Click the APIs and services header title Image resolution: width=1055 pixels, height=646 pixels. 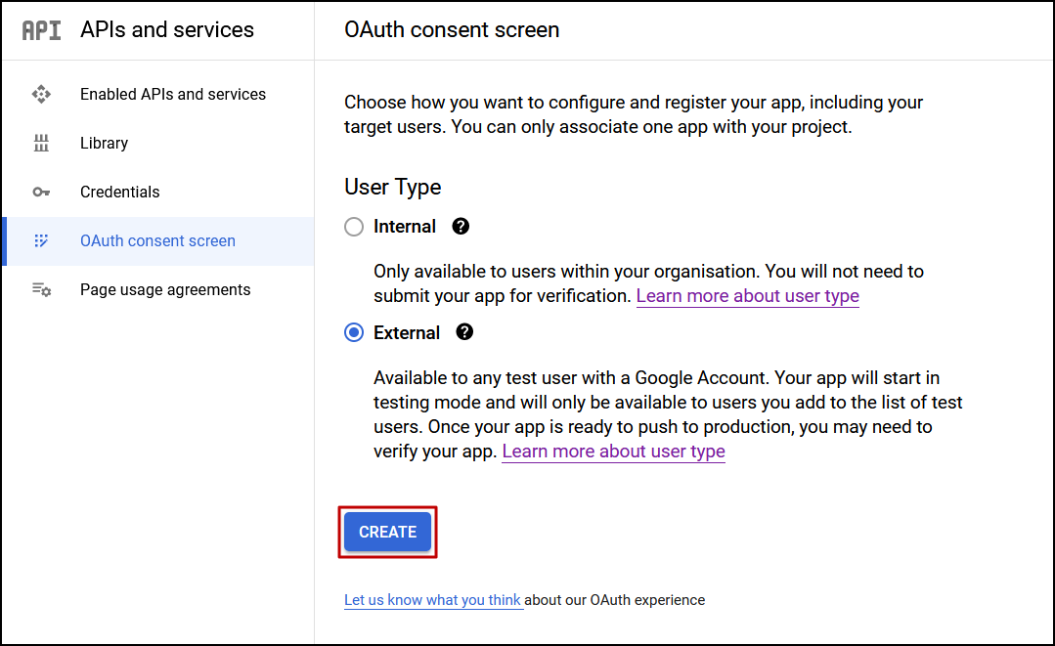coord(166,29)
